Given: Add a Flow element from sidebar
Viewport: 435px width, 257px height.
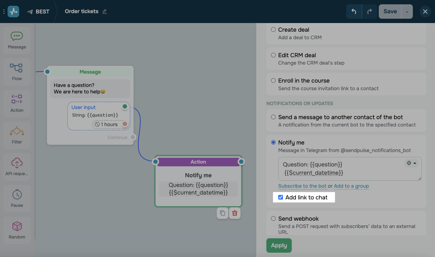Looking at the screenshot, I should click(17, 71).
